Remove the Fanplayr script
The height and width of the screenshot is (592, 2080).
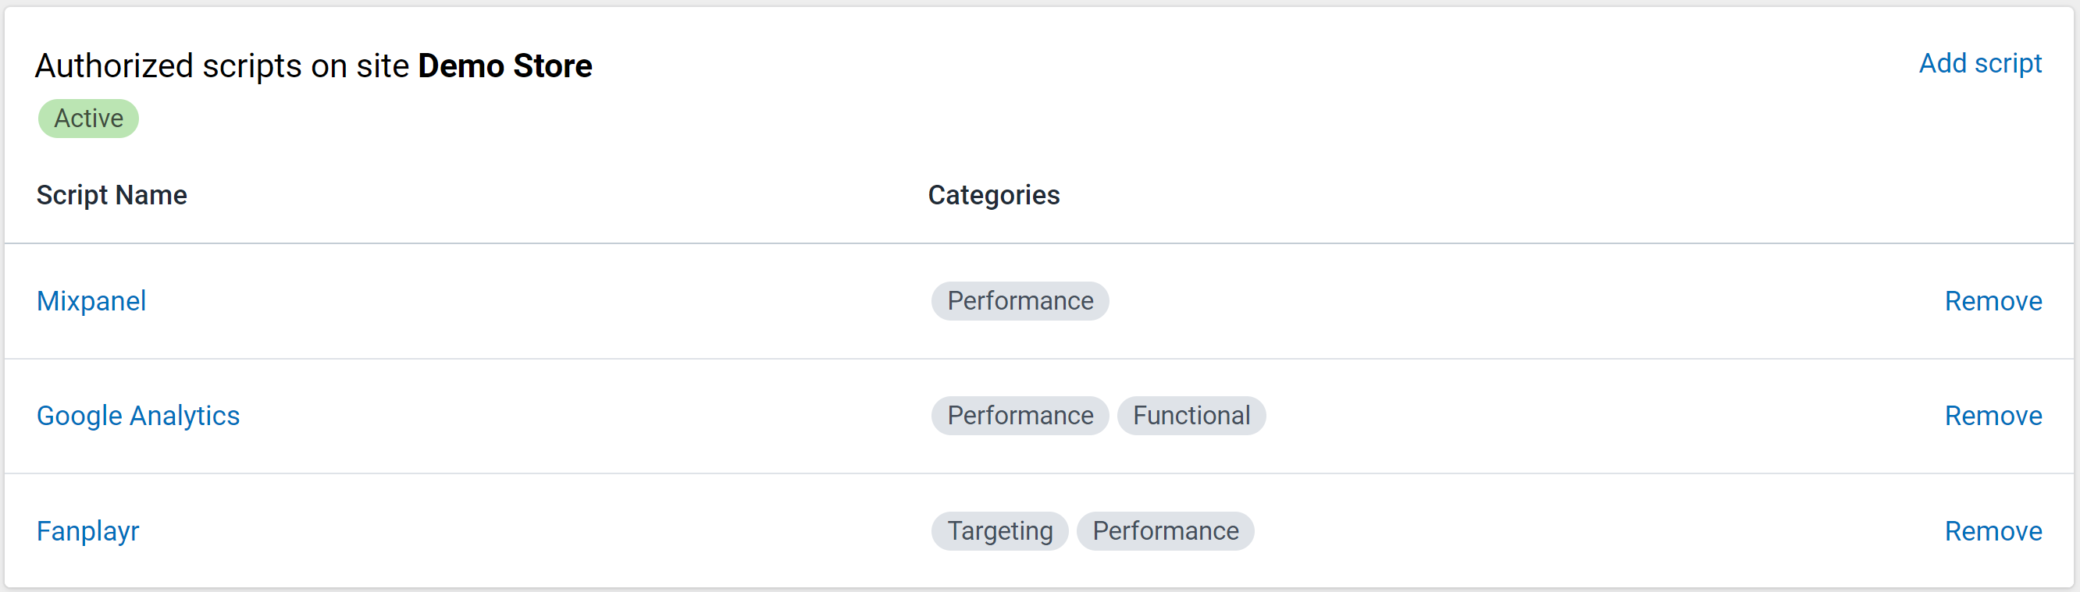(x=1993, y=530)
